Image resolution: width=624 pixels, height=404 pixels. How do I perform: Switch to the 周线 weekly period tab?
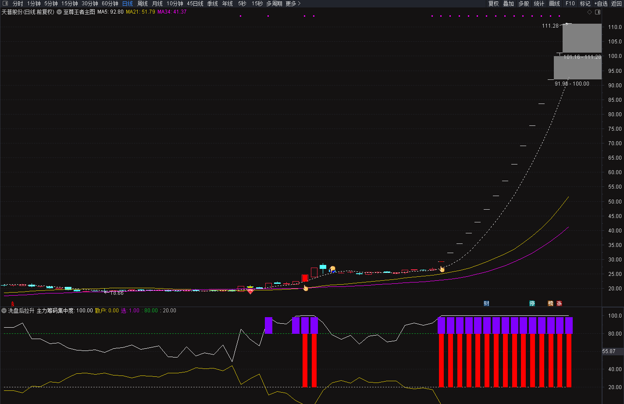[143, 4]
